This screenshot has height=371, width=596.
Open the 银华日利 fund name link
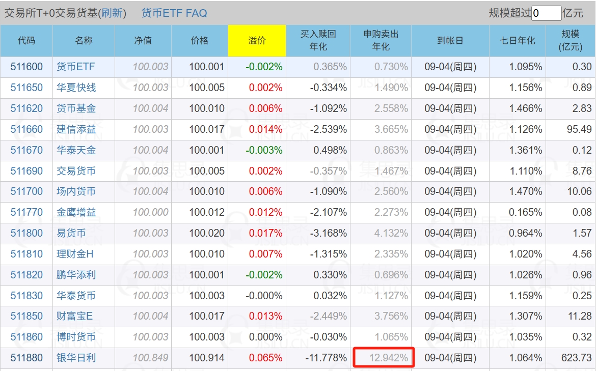click(x=76, y=358)
